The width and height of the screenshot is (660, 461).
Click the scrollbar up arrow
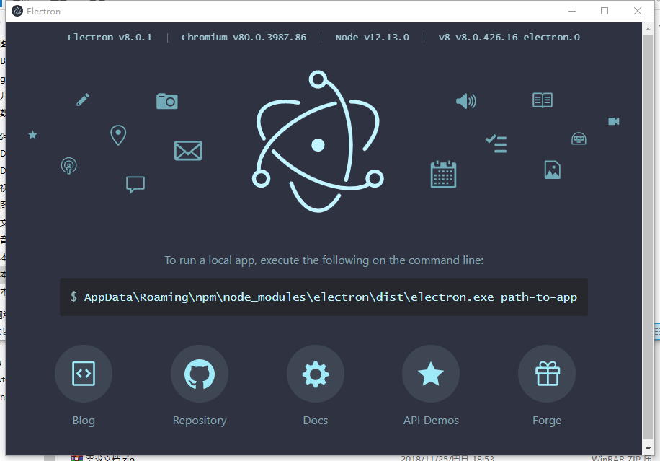point(648,28)
